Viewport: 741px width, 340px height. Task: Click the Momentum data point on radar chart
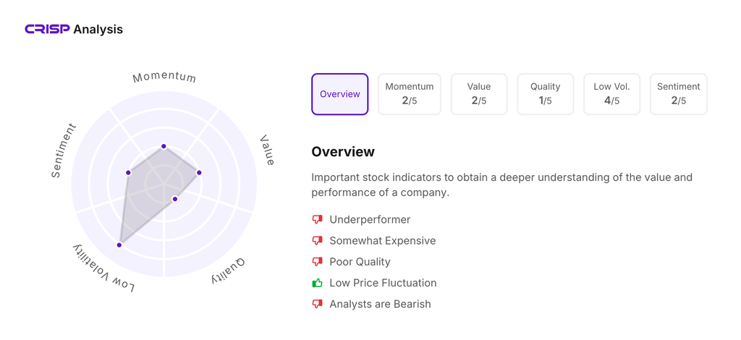[164, 146]
